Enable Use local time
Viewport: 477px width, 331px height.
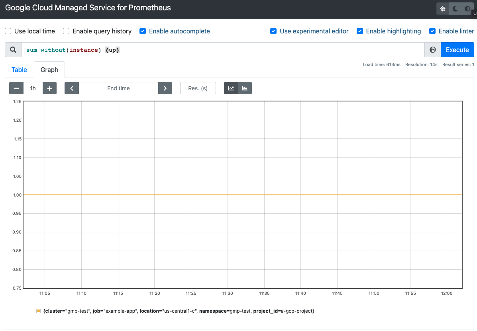[x=7, y=31]
